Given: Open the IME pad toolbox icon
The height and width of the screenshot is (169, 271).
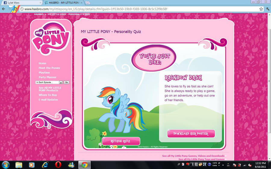Looking at the screenshot, I should (x=200, y=164).
